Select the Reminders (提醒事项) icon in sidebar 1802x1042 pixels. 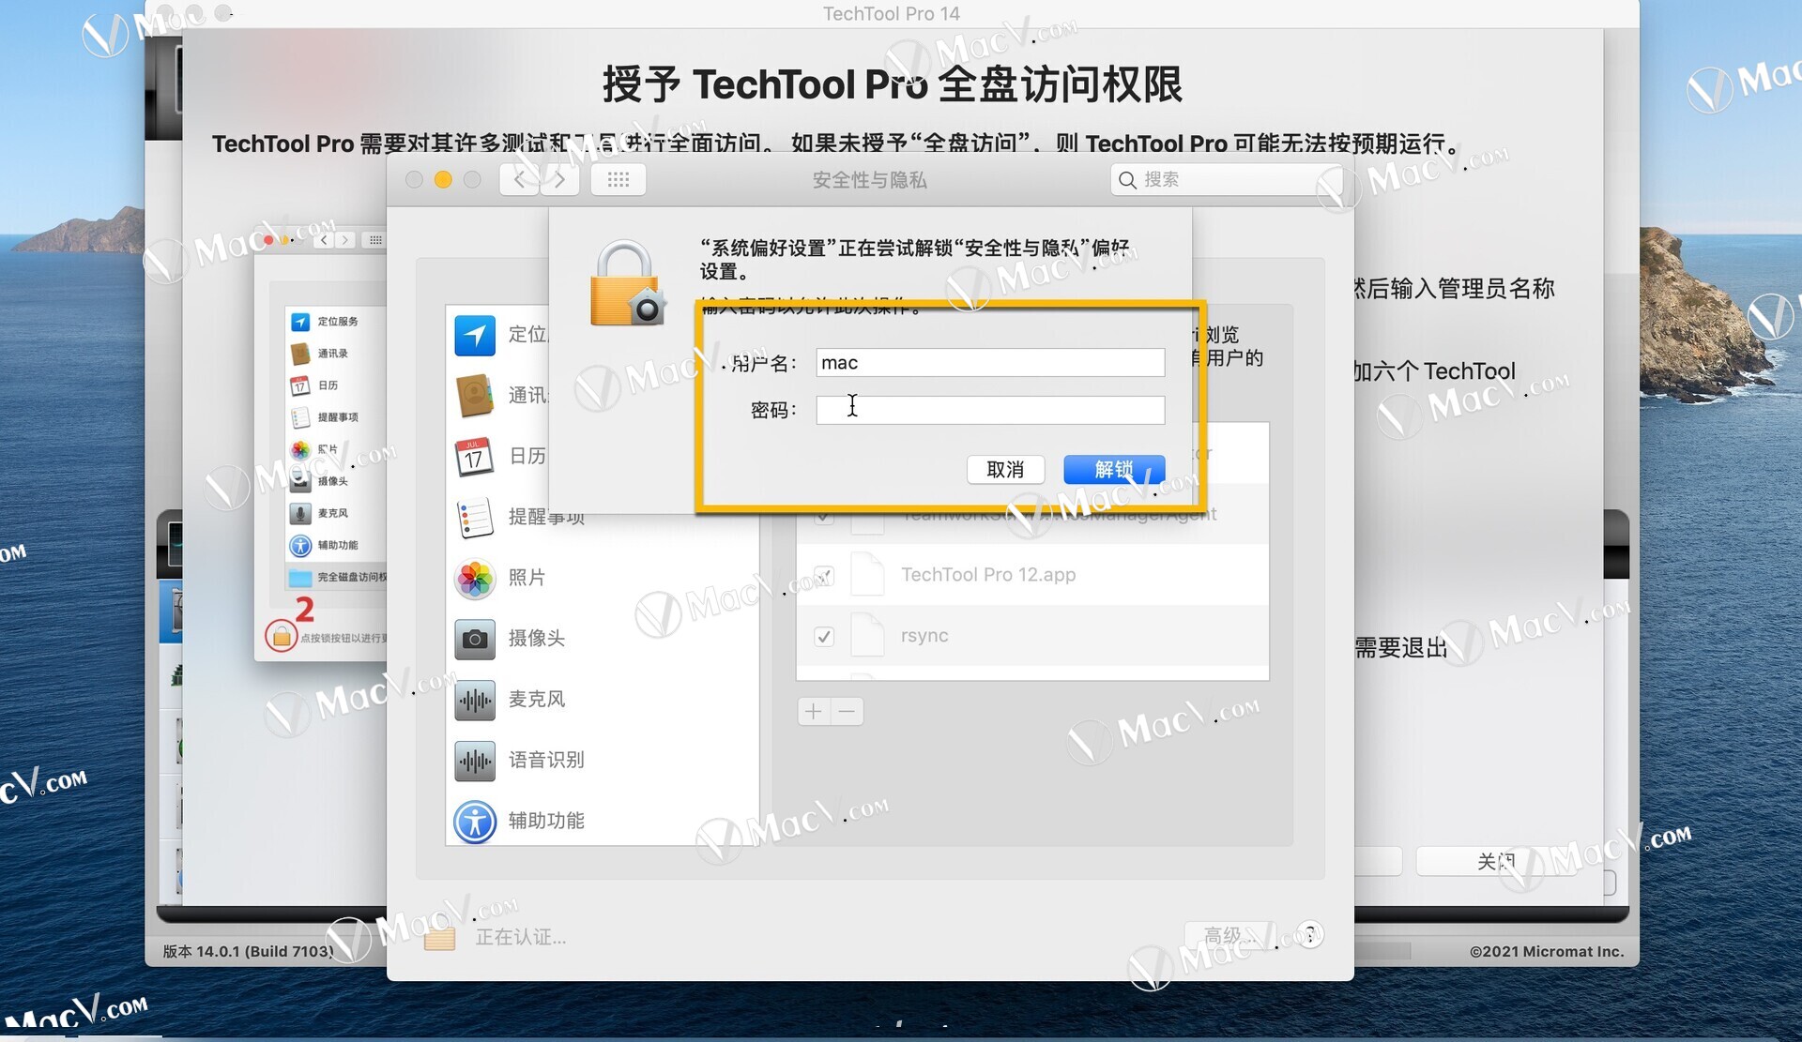475,518
